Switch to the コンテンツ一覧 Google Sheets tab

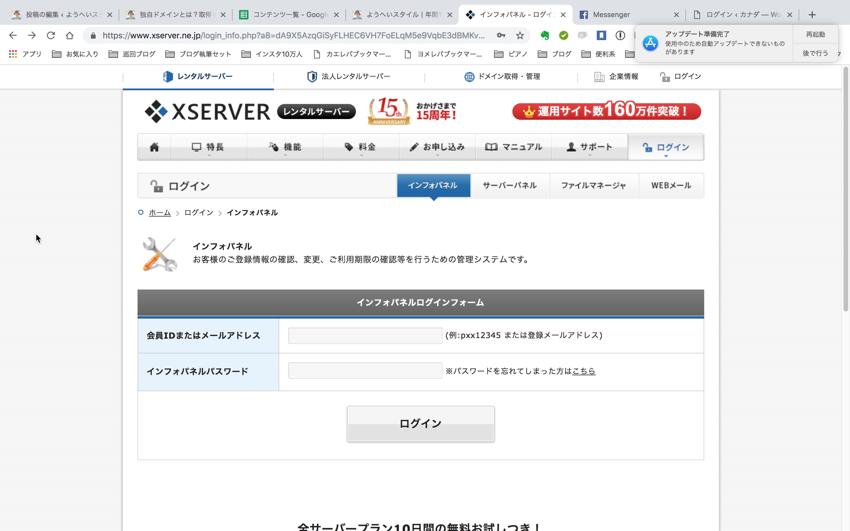pos(289,15)
